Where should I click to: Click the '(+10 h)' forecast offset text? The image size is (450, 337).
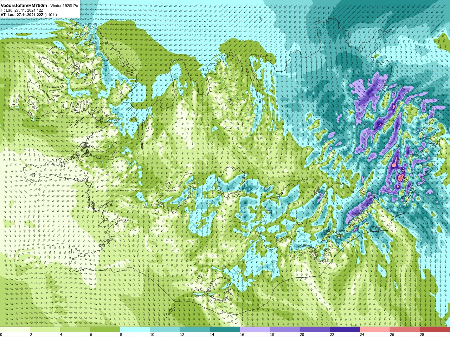coord(51,15)
